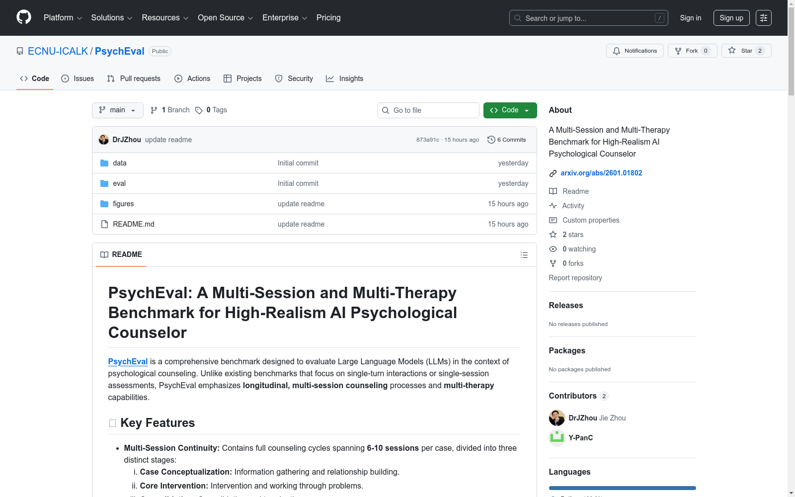Viewport: 795px width, 497px height.
Task: Open the arxiv.org/abs/2601.01802 link
Action: (601, 173)
